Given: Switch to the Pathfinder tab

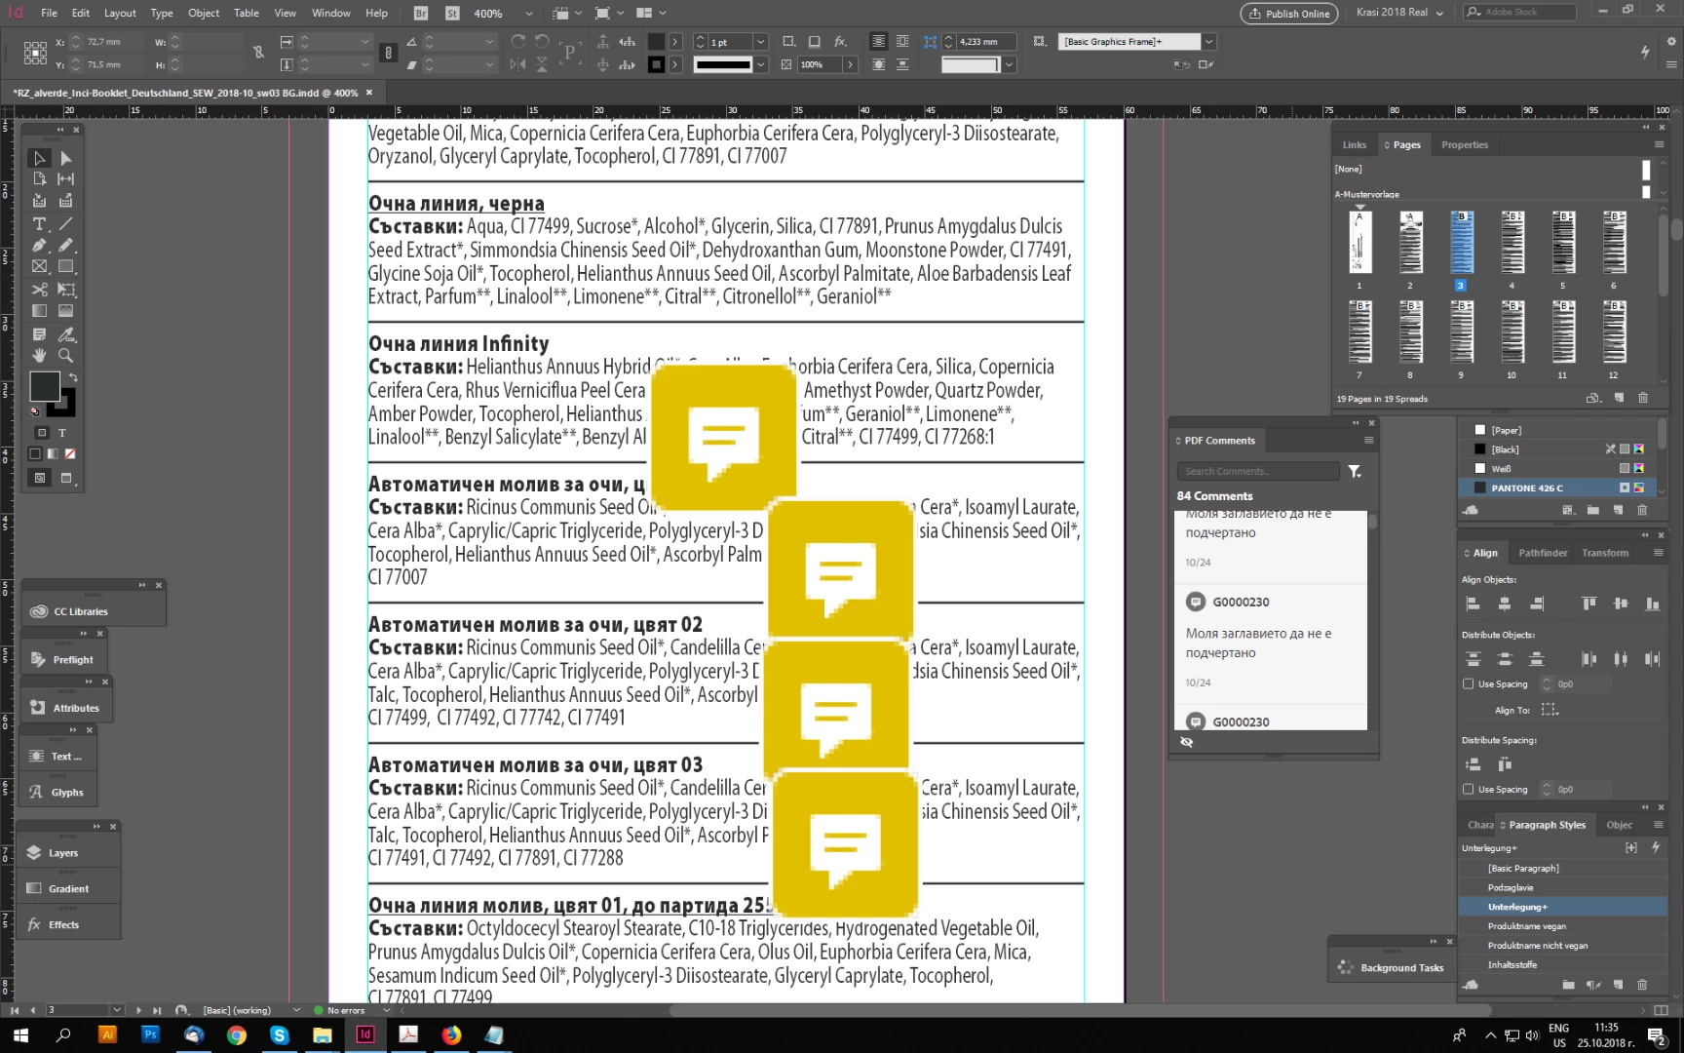Looking at the screenshot, I should (x=1543, y=554).
